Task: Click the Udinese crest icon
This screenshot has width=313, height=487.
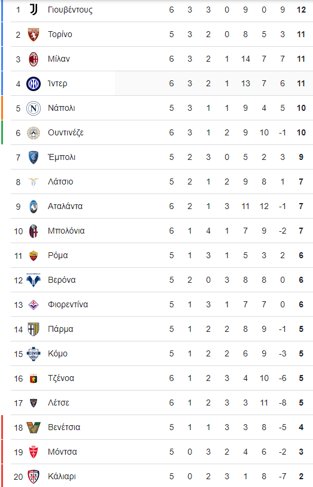Action: [34, 132]
